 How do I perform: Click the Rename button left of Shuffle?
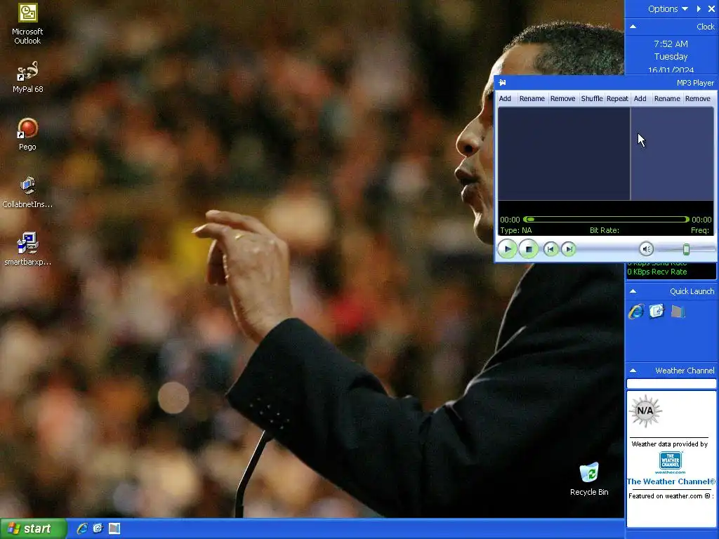coord(532,98)
